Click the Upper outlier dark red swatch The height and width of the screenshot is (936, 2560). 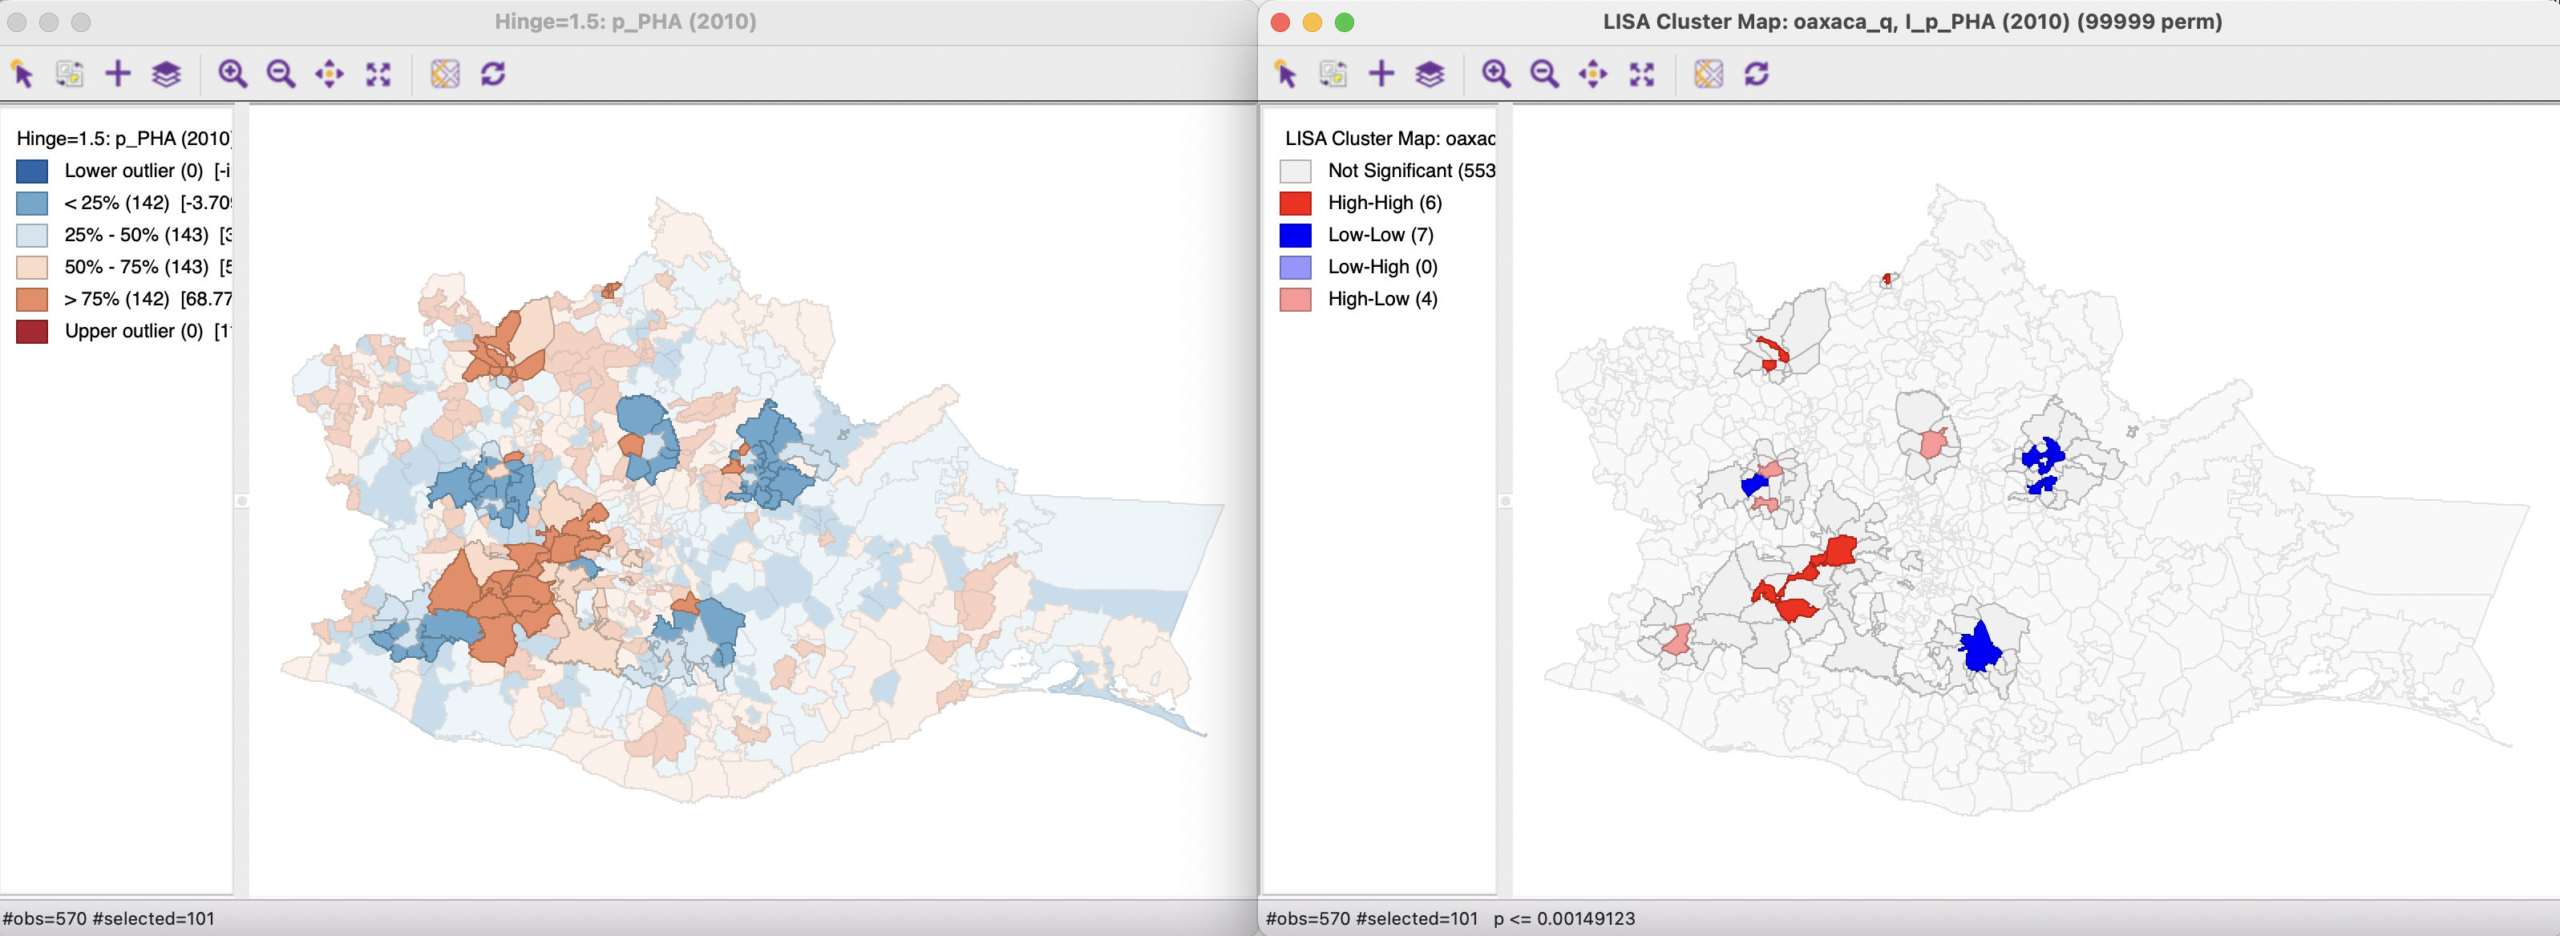click(x=32, y=332)
